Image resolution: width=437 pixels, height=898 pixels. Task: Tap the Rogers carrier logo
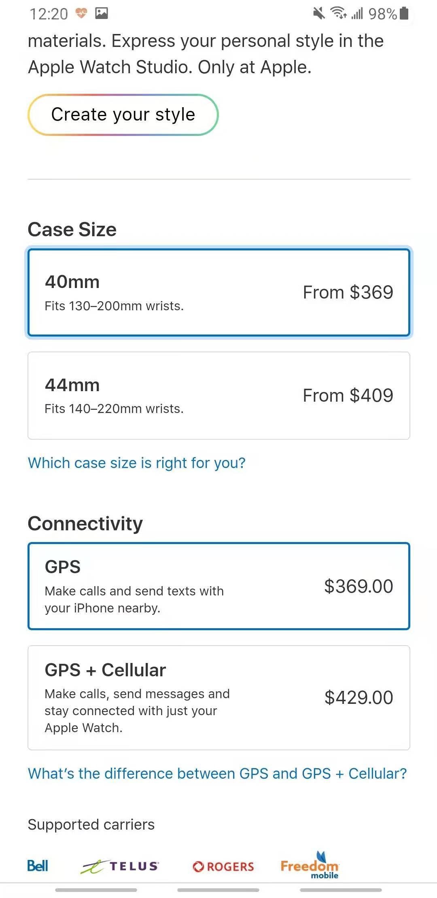[223, 866]
